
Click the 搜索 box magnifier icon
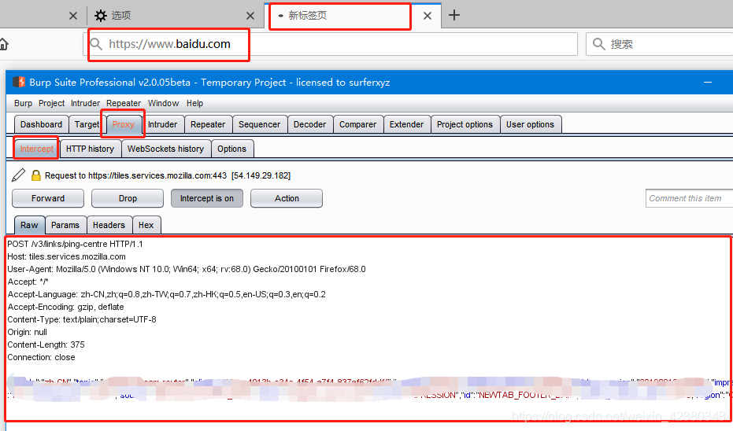(598, 44)
